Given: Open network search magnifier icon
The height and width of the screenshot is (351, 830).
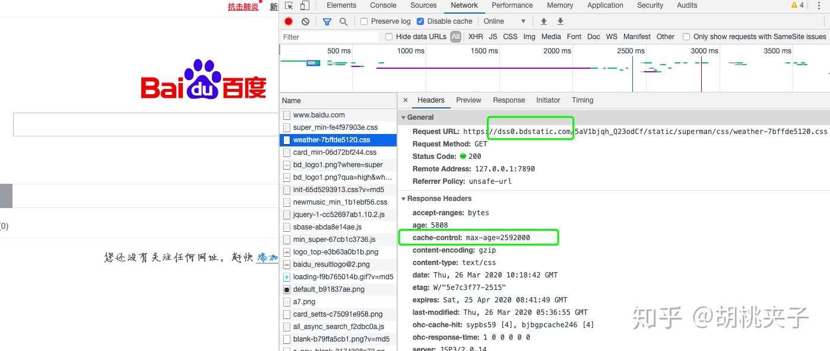Looking at the screenshot, I should (x=343, y=21).
